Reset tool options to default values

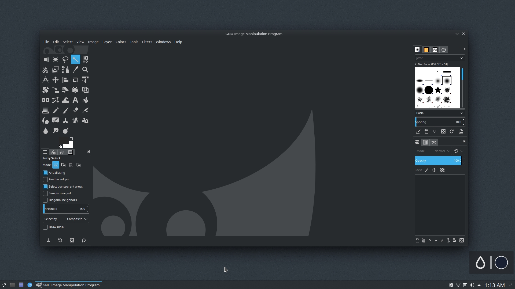pyautogui.click(x=84, y=240)
